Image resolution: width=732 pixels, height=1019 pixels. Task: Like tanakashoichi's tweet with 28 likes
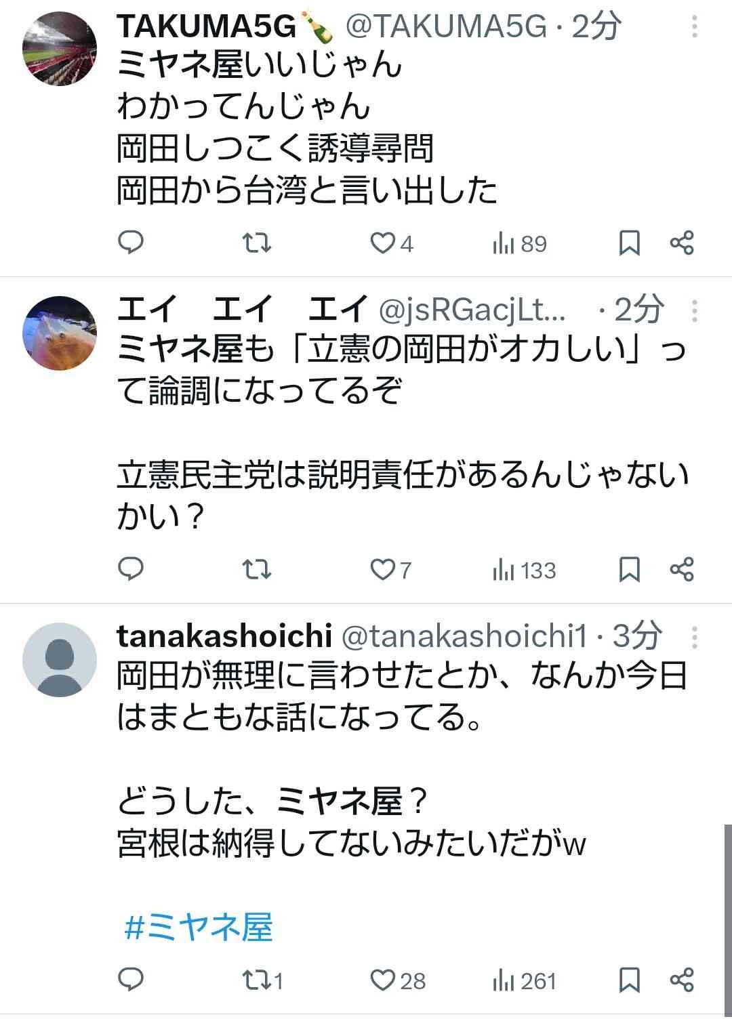383,980
